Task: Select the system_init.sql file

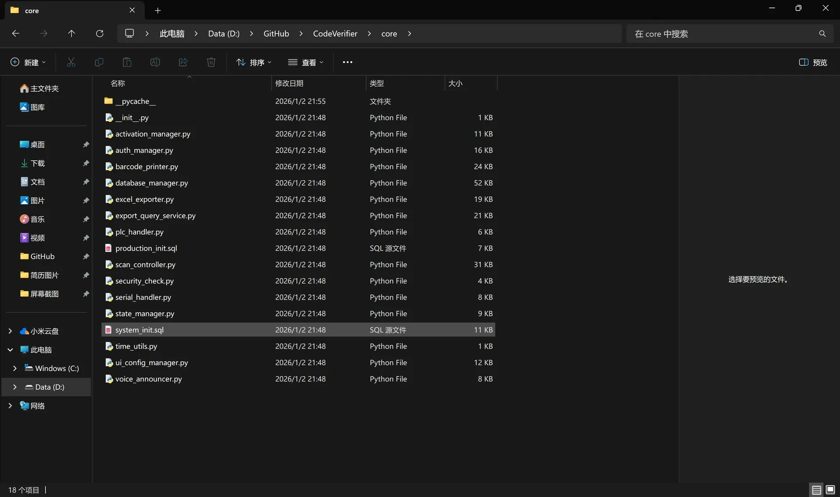Action: [298, 330]
